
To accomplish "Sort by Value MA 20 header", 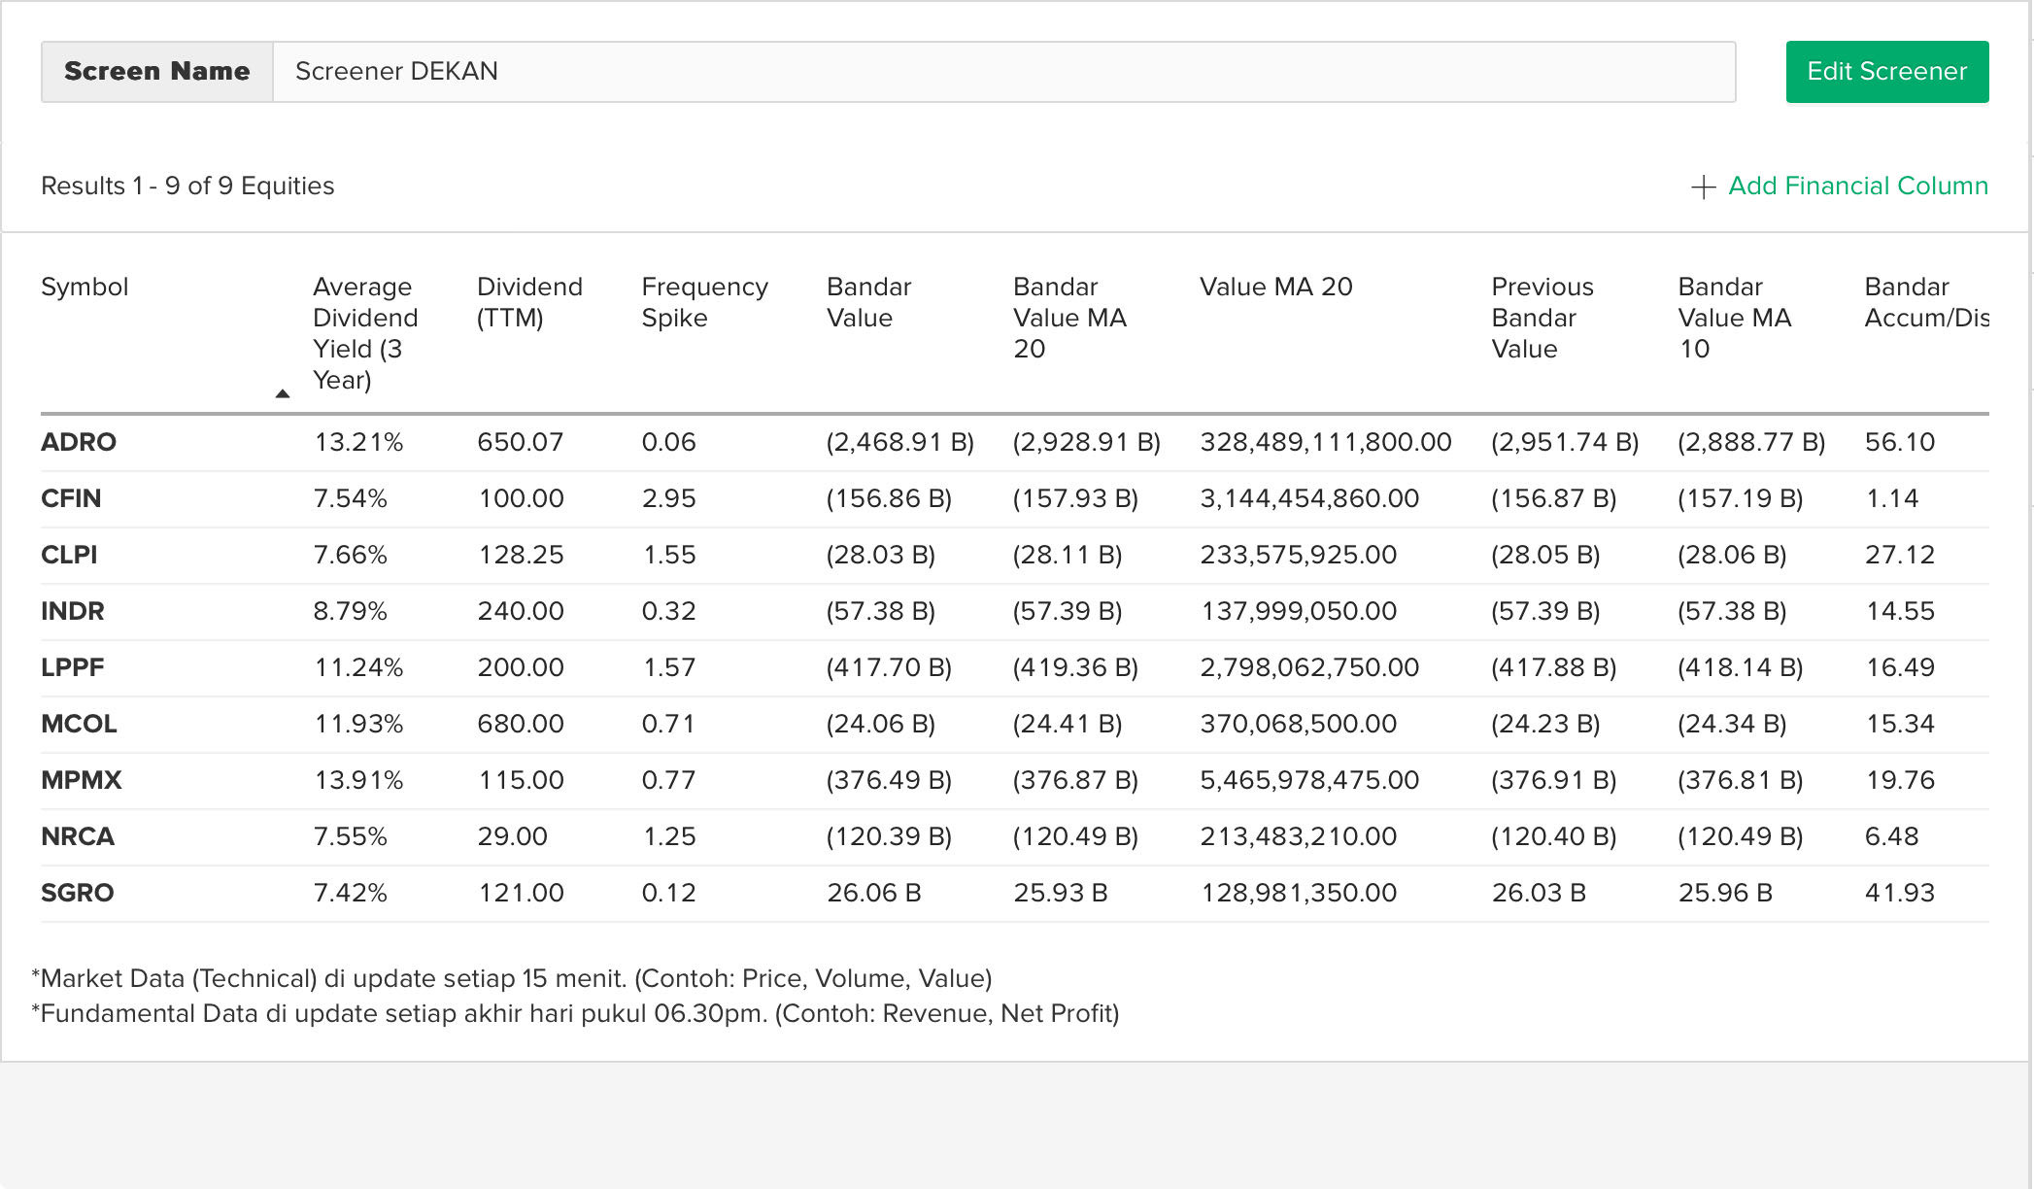I will click(1275, 287).
